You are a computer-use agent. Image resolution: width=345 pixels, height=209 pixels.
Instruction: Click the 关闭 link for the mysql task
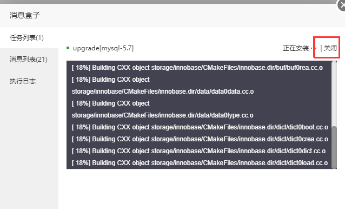tap(330, 48)
